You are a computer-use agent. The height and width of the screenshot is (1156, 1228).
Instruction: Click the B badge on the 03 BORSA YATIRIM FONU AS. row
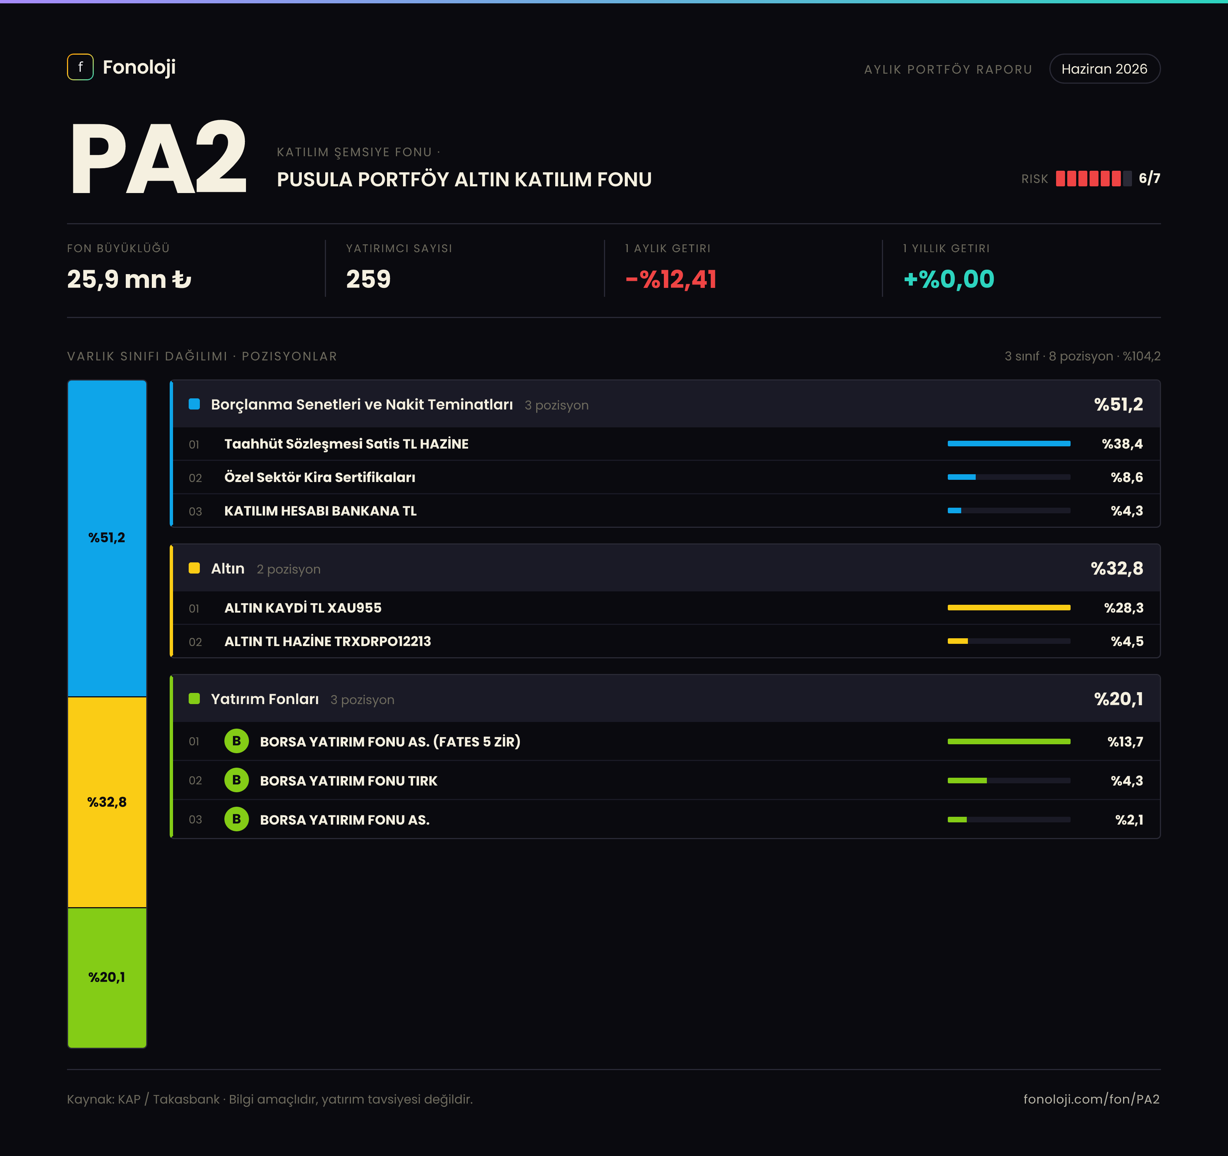pyautogui.click(x=237, y=819)
